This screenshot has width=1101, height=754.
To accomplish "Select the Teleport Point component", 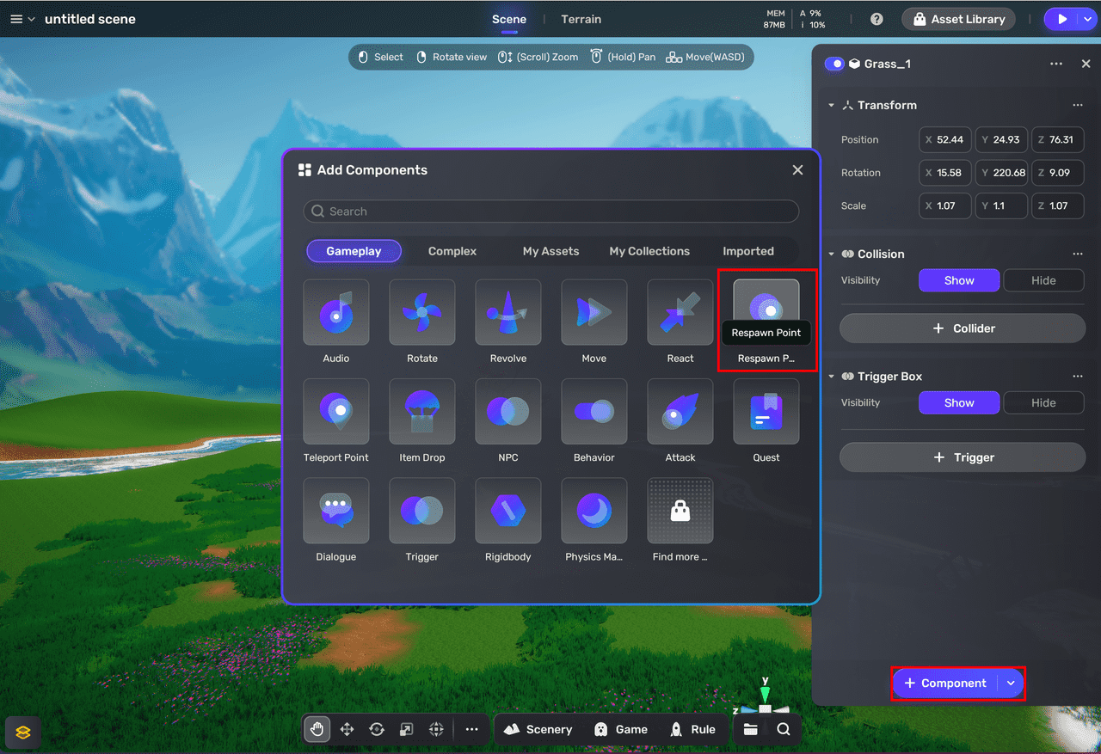I will (x=335, y=413).
